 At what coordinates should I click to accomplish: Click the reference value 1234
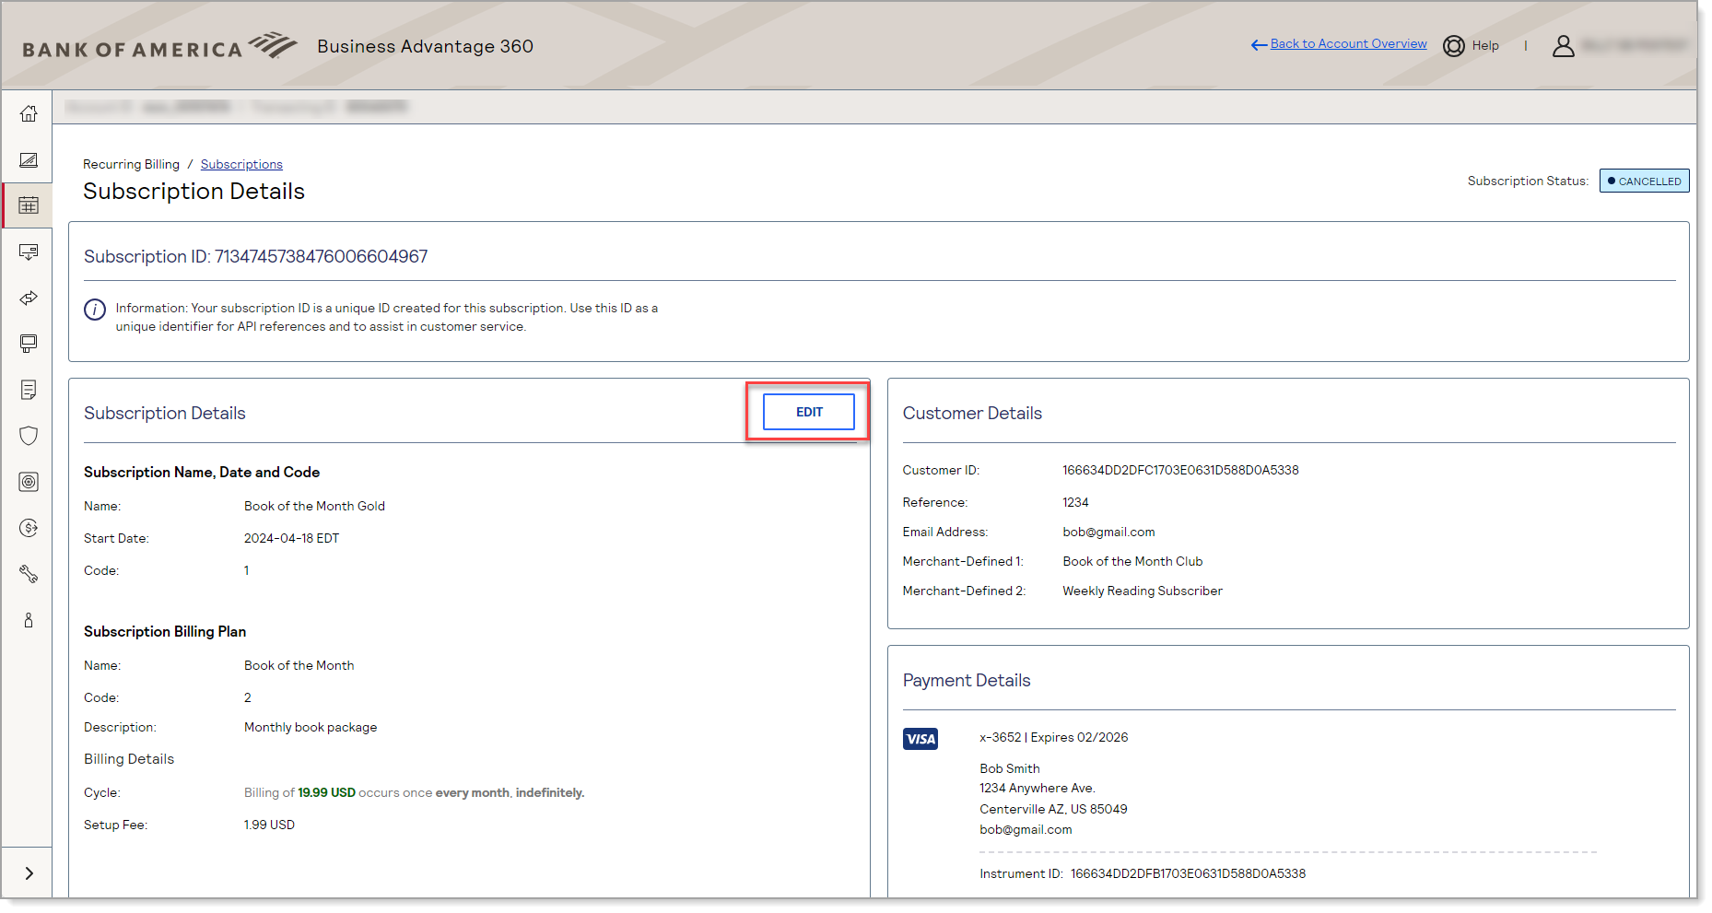[x=1075, y=503]
